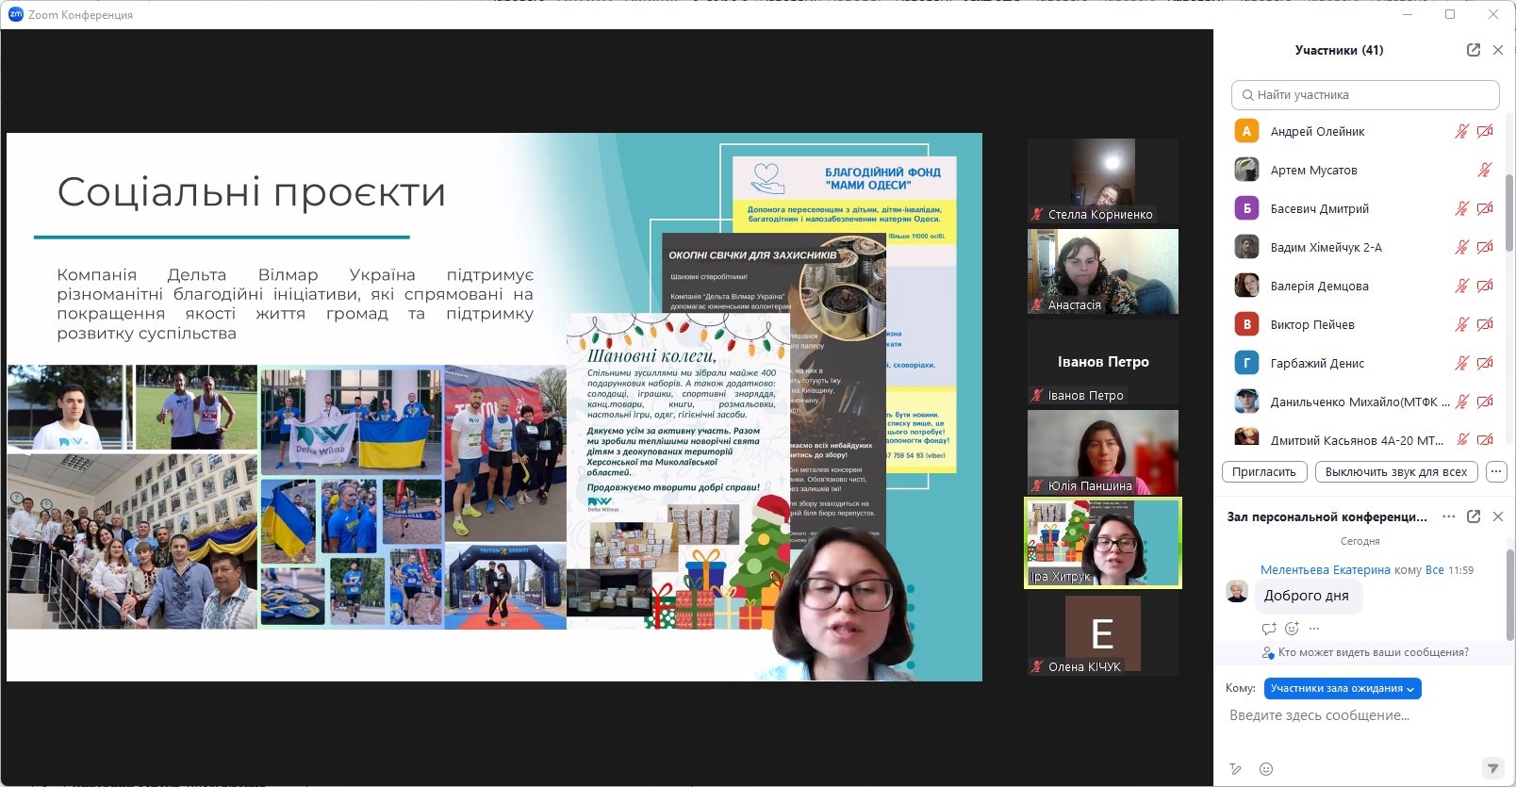The width and height of the screenshot is (1516, 787).
Task: Select Стелла Корниенко video thumbnail
Action: click(1103, 181)
